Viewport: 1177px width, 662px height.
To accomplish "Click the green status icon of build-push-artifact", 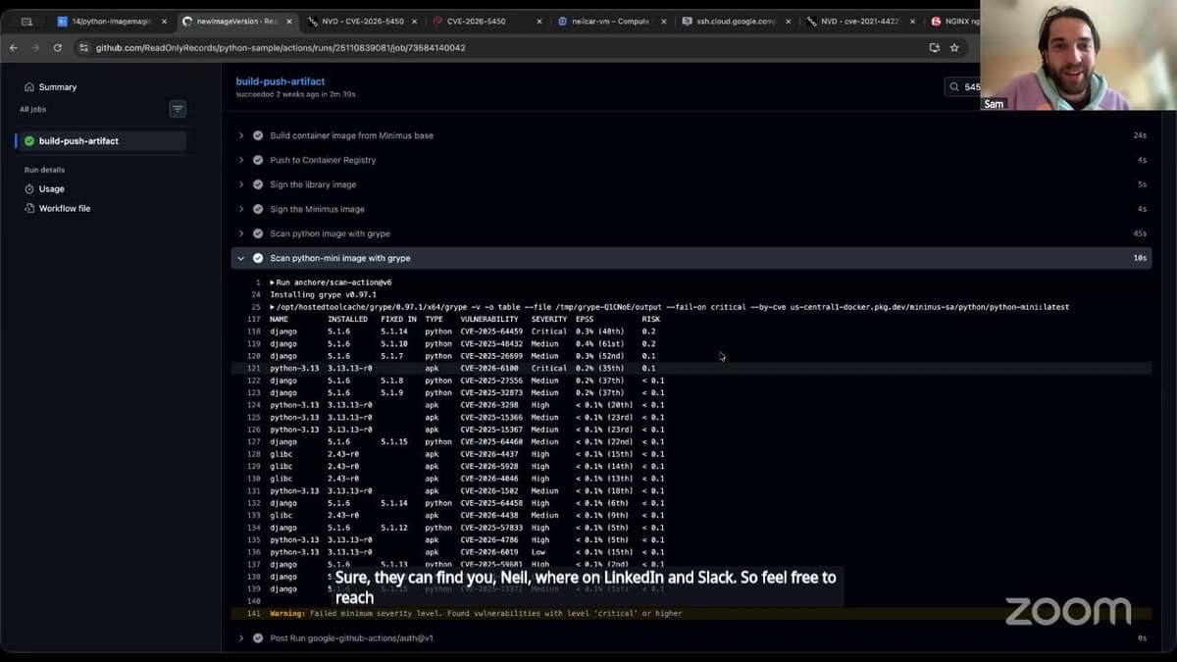I will [x=29, y=141].
